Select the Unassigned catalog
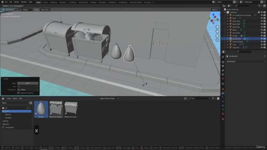Image resolution: width=267 pixels, height=150 pixels. tap(9, 127)
